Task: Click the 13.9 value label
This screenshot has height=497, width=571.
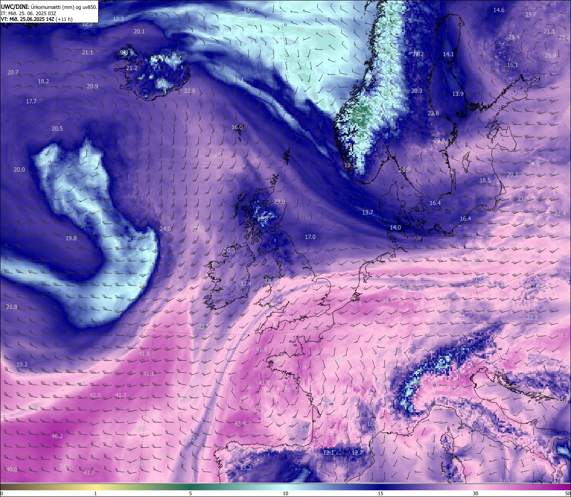Action: pos(458,94)
